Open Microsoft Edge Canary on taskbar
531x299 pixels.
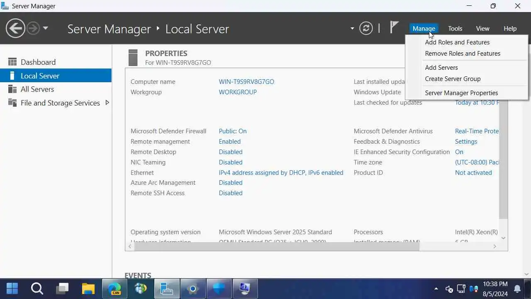click(x=114, y=288)
